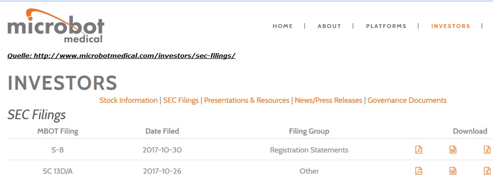Click the Microbot Medical logo
The image size is (493, 180).
coord(56,26)
